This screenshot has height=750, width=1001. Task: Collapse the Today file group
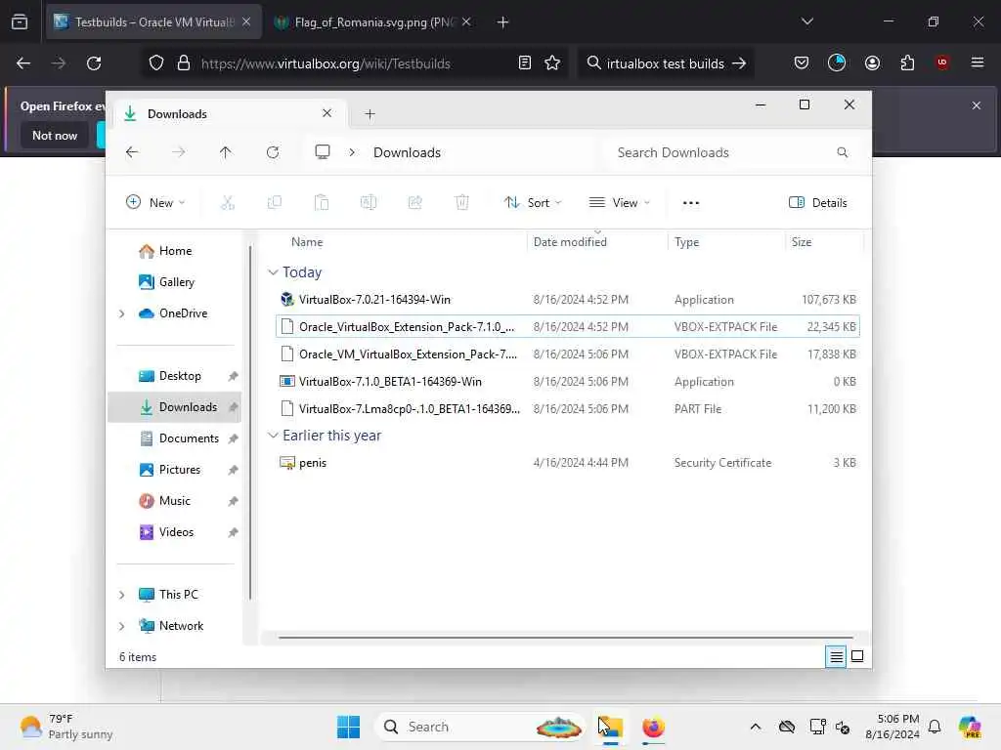(x=273, y=272)
